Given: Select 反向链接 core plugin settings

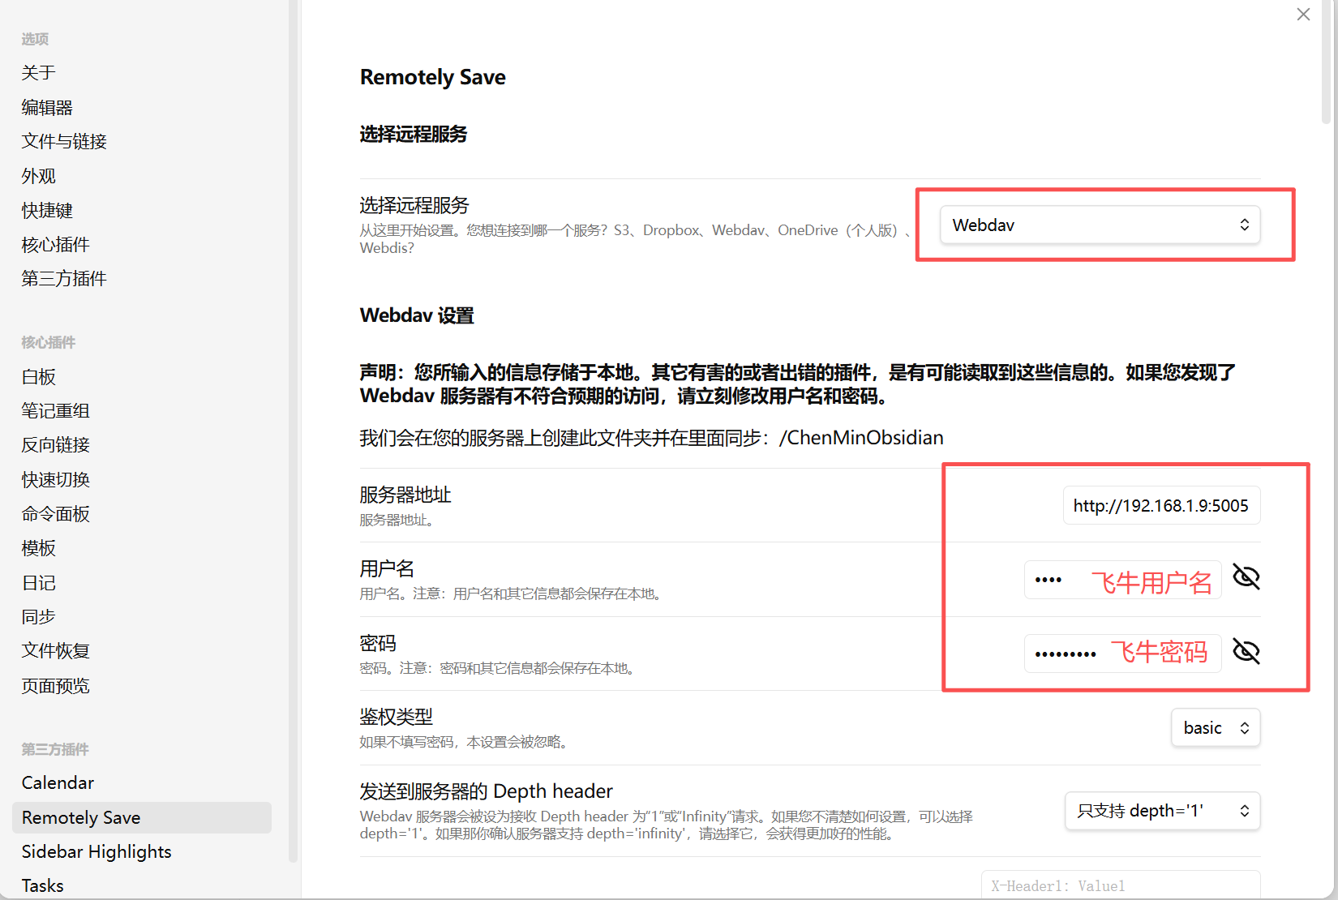Looking at the screenshot, I should click(x=55, y=445).
